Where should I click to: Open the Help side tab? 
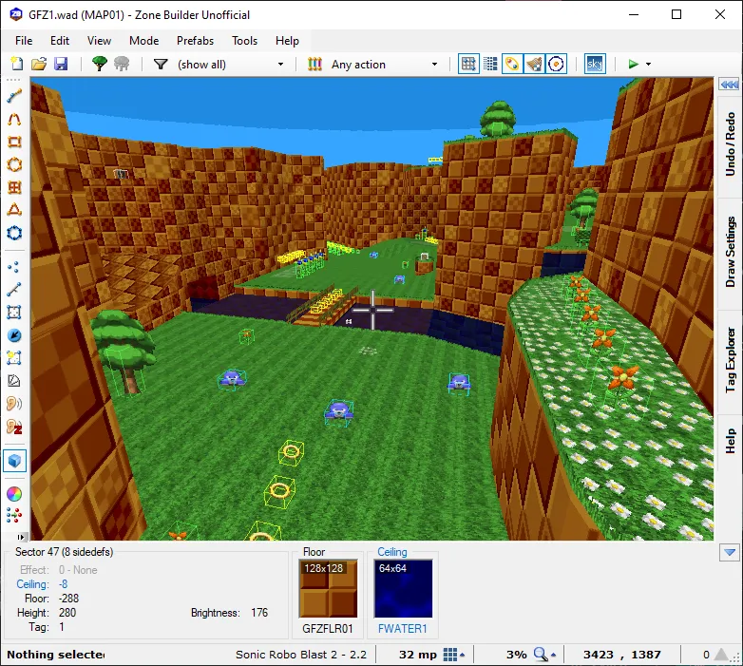pos(730,442)
